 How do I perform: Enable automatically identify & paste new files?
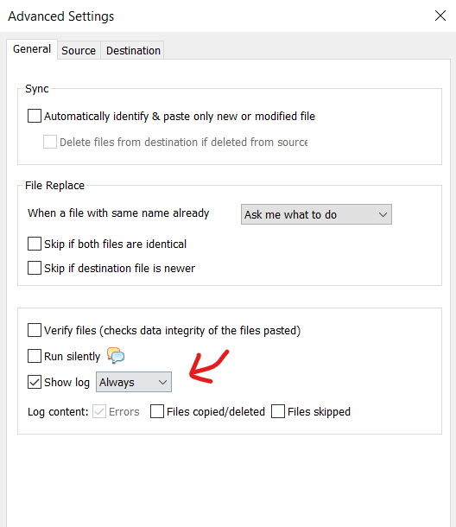(35, 116)
